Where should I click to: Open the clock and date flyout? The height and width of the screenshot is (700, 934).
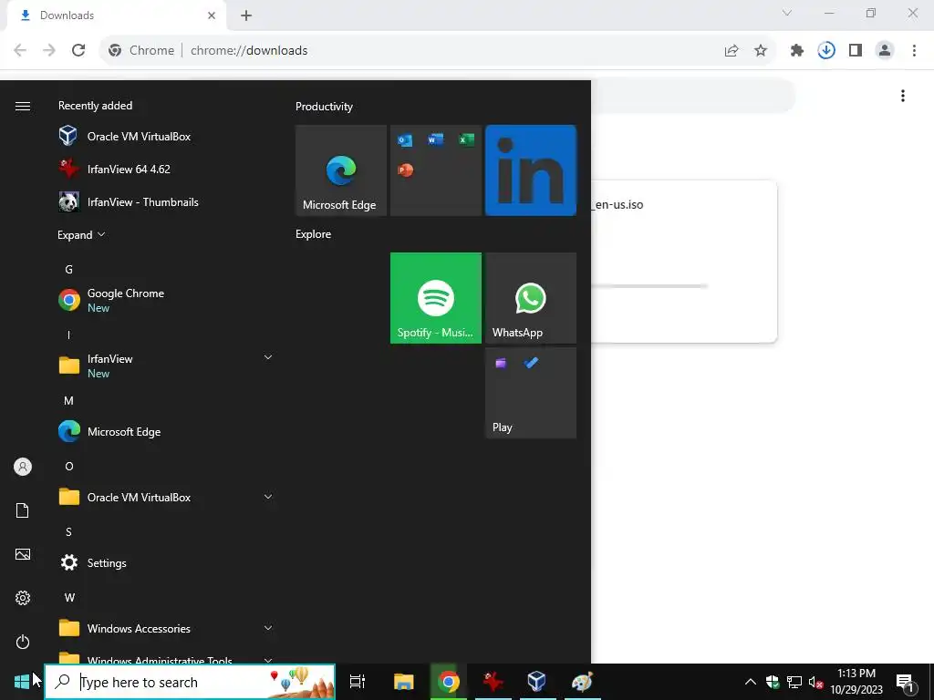[x=856, y=682]
